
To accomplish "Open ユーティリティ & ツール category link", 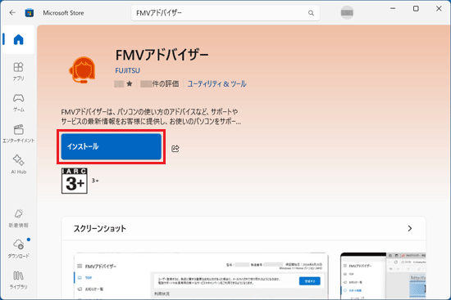I will pos(216,83).
